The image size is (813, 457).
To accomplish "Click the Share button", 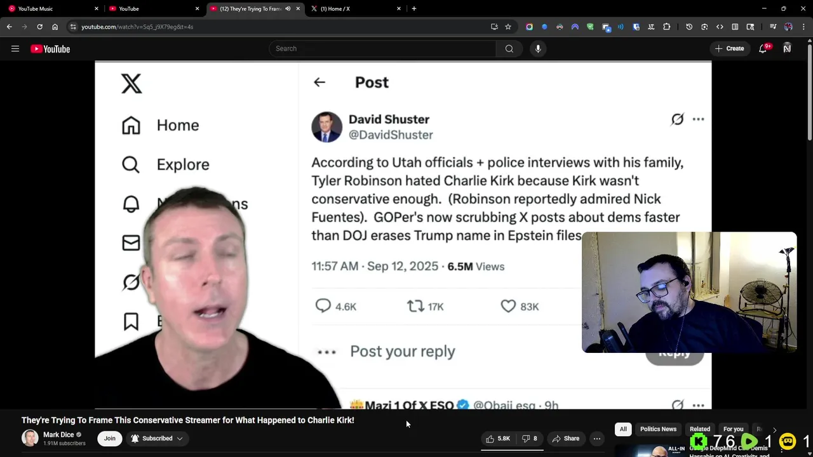I will (566, 439).
